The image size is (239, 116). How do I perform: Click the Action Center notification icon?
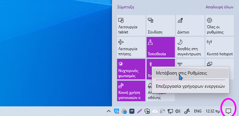pyautogui.click(x=228, y=111)
